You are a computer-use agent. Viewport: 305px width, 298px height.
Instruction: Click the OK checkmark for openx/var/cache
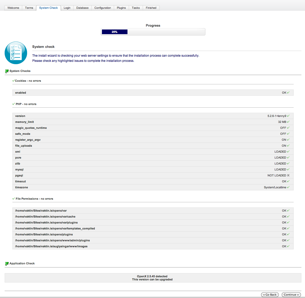tap(288, 217)
